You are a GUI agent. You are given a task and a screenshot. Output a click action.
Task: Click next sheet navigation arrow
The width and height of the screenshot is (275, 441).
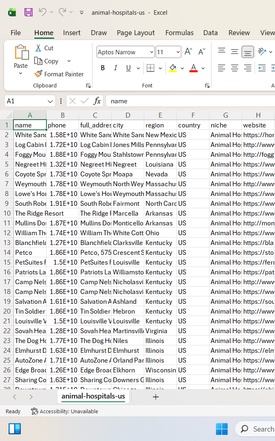[31, 397]
